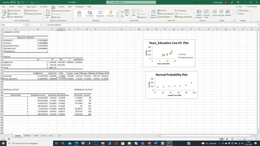Switch to the Formulas tab
Image resolution: width=260 pixels, height=146 pixels.
[44, 6]
